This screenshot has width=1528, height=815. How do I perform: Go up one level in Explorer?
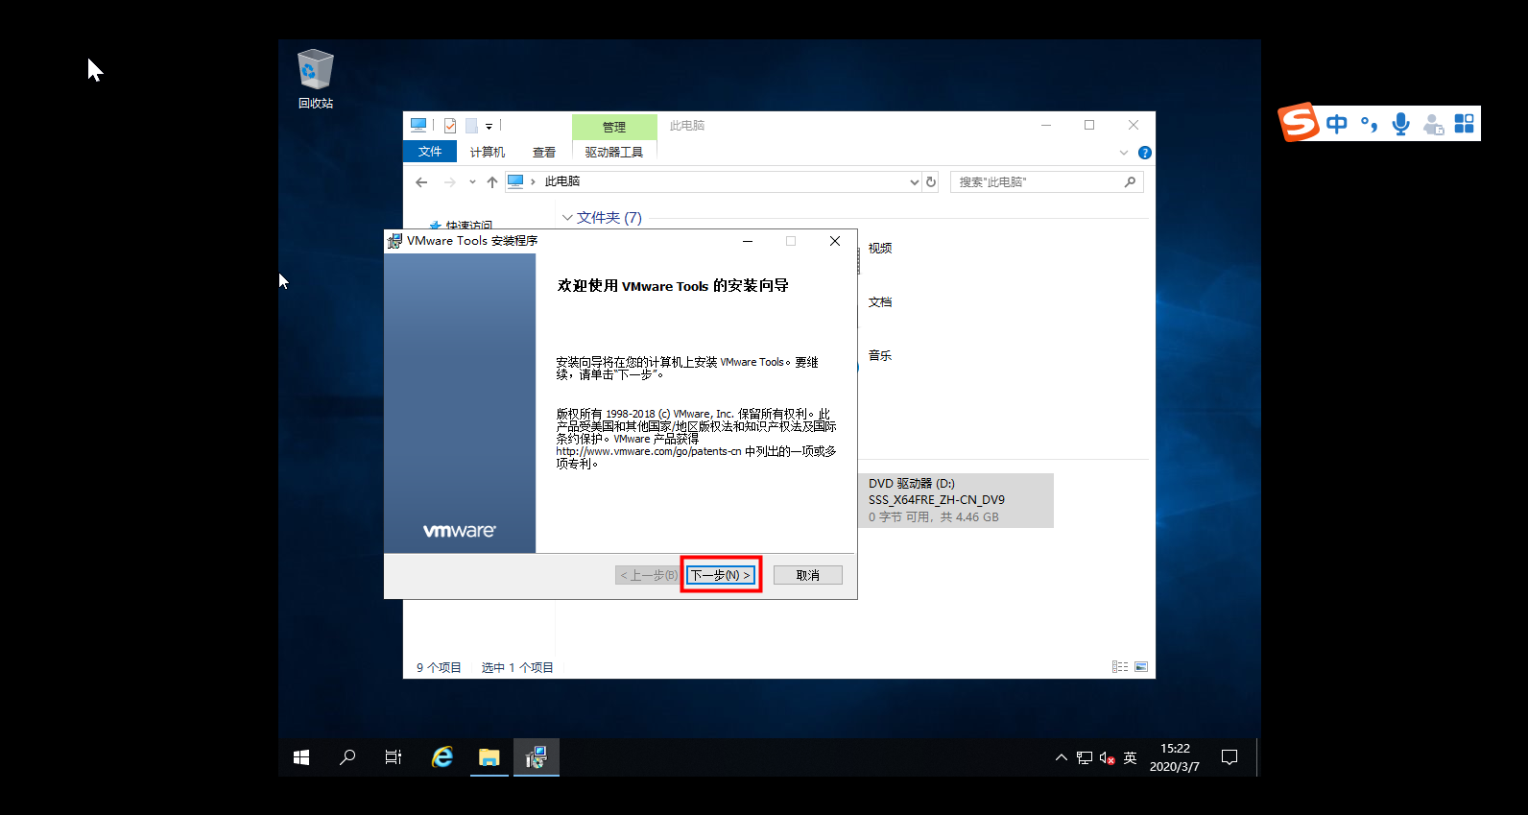click(492, 181)
